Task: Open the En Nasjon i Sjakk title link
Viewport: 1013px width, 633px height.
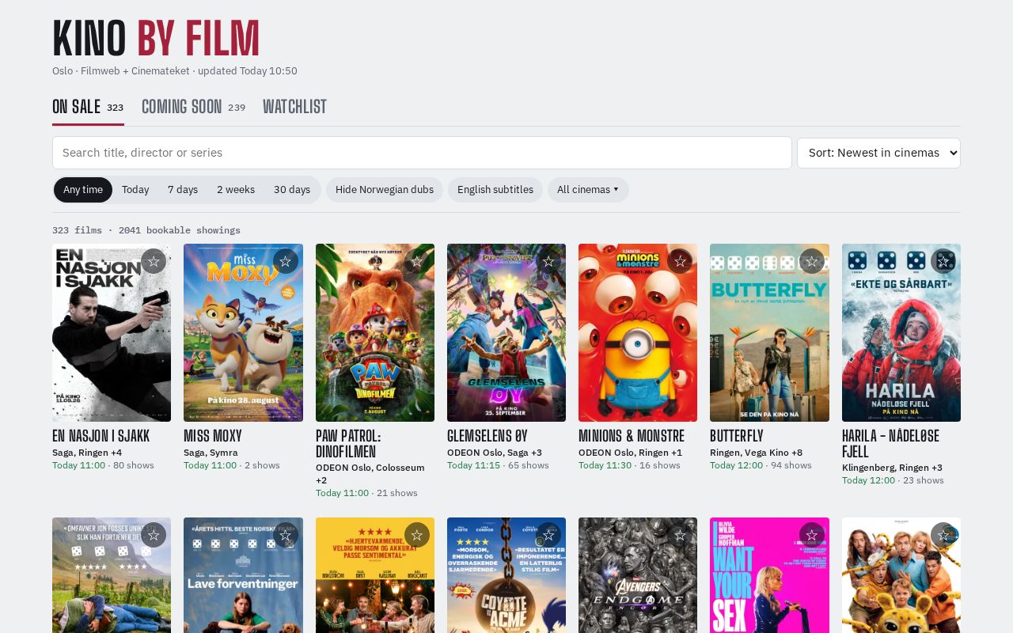Action: click(101, 436)
